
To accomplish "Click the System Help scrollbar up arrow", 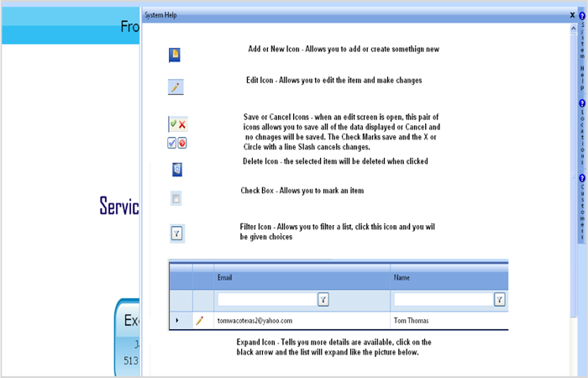I will pyautogui.click(x=574, y=28).
